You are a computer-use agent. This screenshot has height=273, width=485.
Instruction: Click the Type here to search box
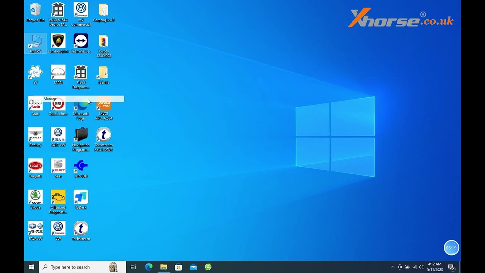pyautogui.click(x=82, y=267)
